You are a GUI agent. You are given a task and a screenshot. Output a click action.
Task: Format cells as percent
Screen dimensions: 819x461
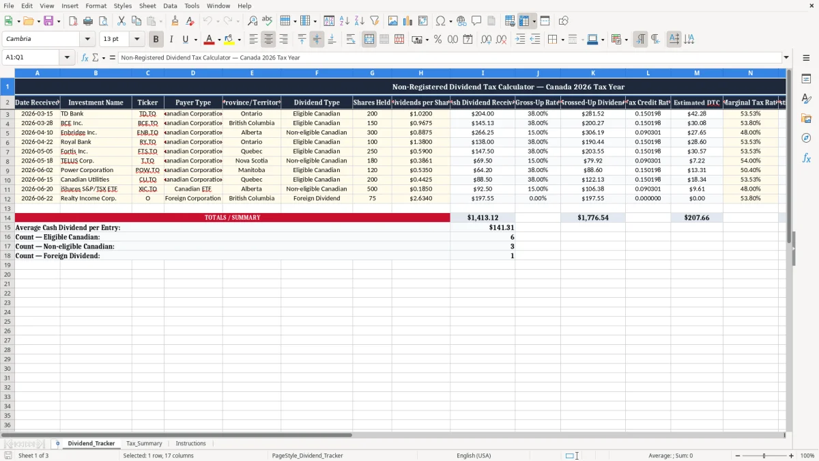437,40
